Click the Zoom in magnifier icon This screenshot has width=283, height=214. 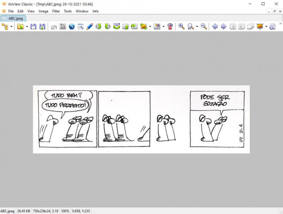(x=182, y=26)
